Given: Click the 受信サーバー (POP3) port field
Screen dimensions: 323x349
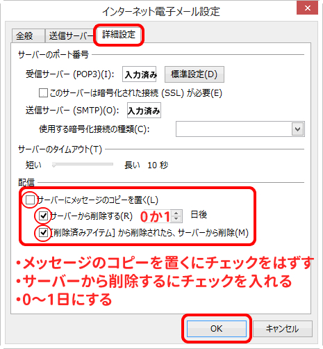Looking at the screenshot, I should [139, 74].
